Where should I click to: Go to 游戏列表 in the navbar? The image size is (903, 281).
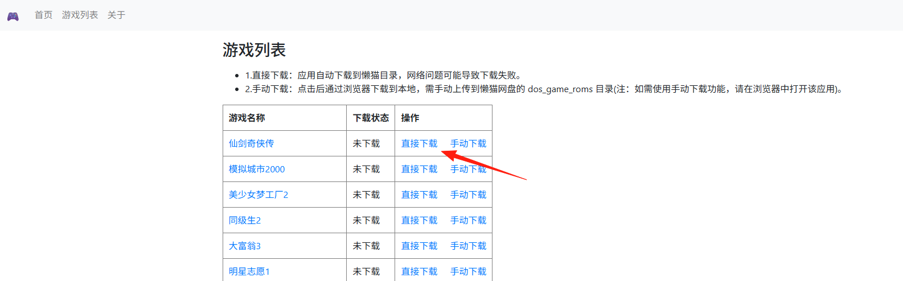pyautogui.click(x=80, y=15)
